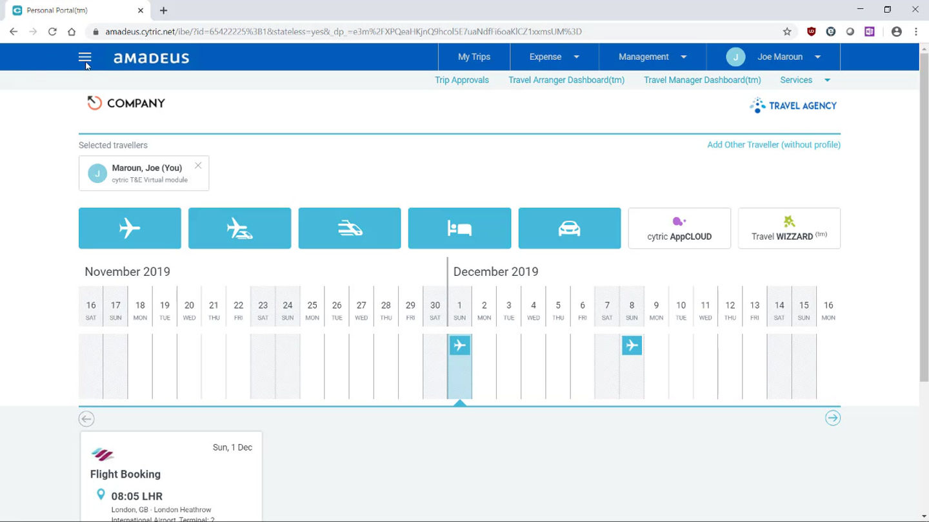The image size is (929, 522).
Task: Select 30 SAT in the calendar
Action: (x=435, y=310)
